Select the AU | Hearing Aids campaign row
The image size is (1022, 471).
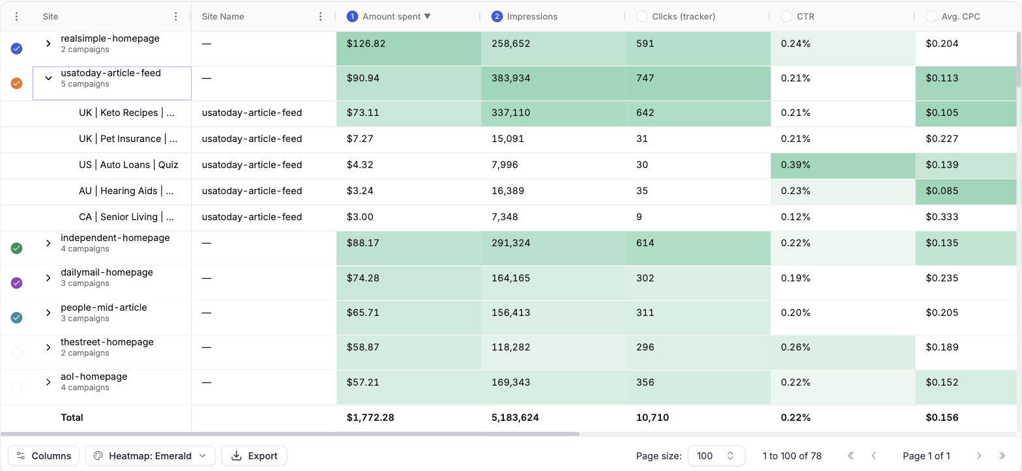coord(508,192)
